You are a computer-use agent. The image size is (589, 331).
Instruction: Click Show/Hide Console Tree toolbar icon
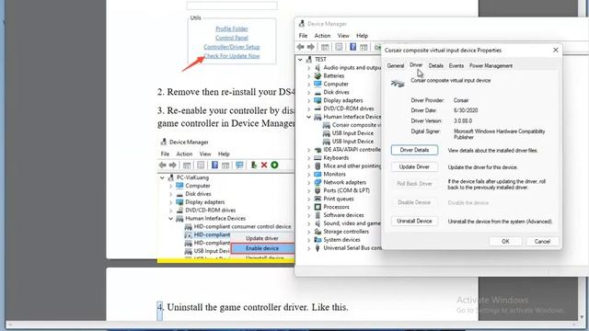[x=325, y=47]
